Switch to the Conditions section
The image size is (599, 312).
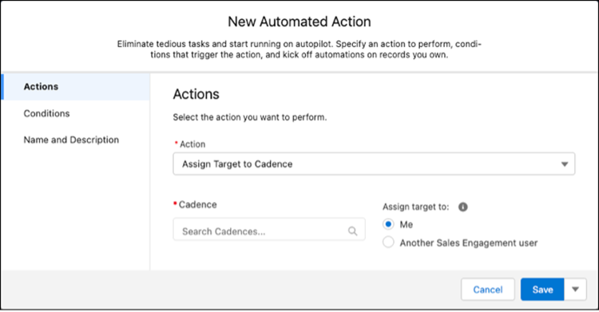[46, 113]
